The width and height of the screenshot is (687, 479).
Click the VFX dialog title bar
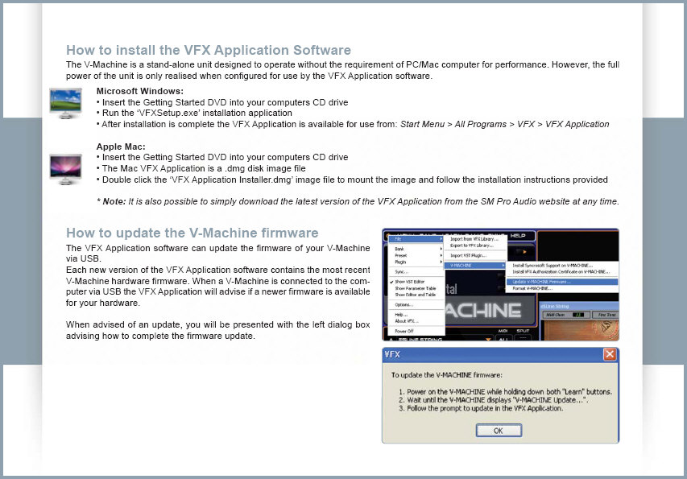(x=500, y=354)
